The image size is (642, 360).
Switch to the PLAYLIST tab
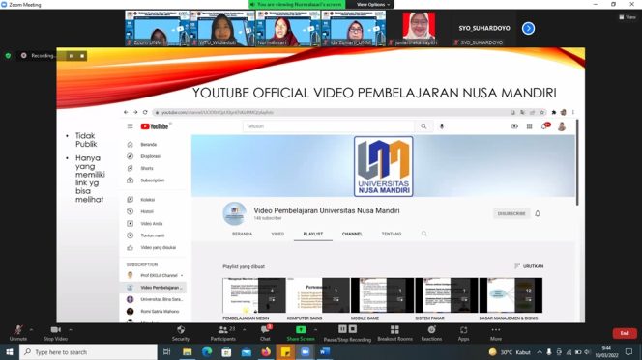[x=313, y=234]
